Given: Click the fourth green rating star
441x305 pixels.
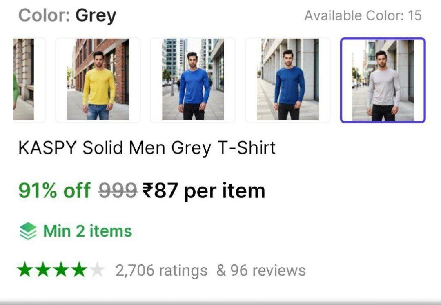Looking at the screenshot, I should 79,270.
